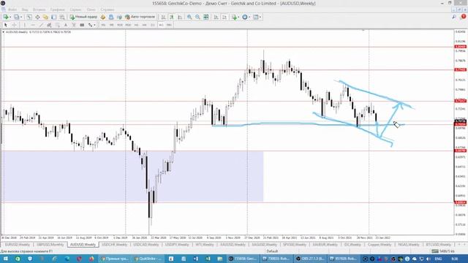Screen dimensions: 468x263
Task: Show the Market Watch panel
Action: [x=29, y=17]
